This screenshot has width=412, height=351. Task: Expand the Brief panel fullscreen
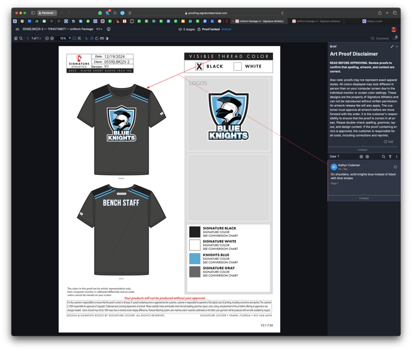click(x=392, y=46)
